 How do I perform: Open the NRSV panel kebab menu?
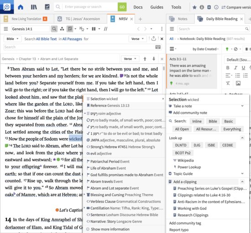click(x=162, y=29)
